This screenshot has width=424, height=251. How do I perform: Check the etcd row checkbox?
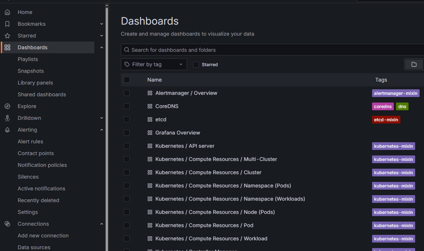127,119
